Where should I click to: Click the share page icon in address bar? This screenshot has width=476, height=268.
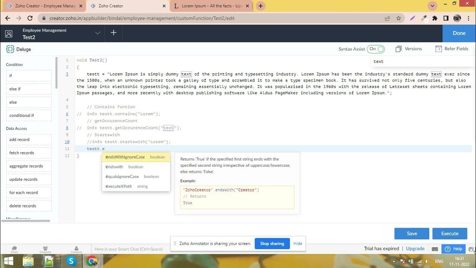(387, 18)
